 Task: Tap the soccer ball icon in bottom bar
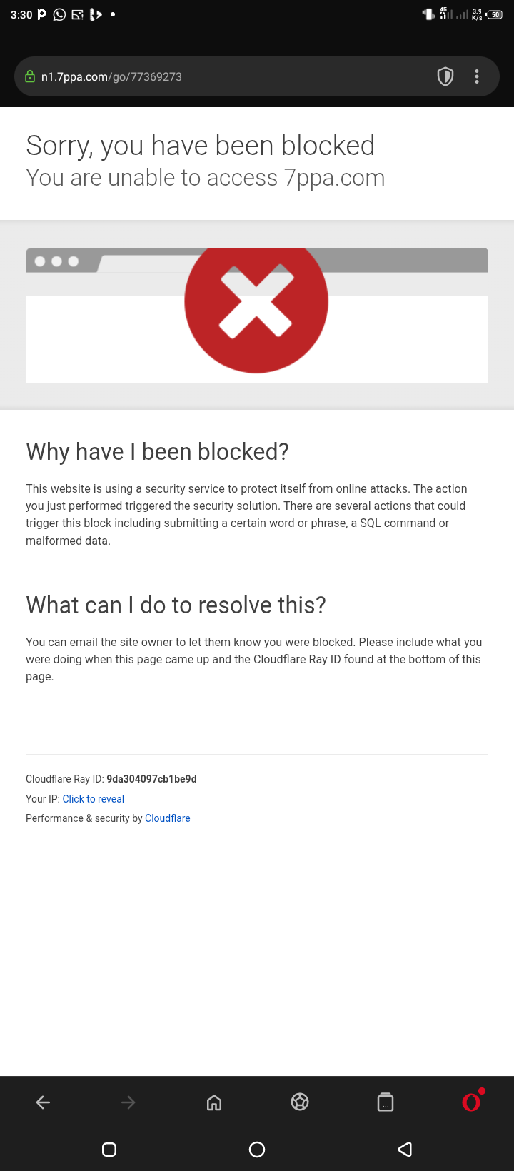point(300,1102)
